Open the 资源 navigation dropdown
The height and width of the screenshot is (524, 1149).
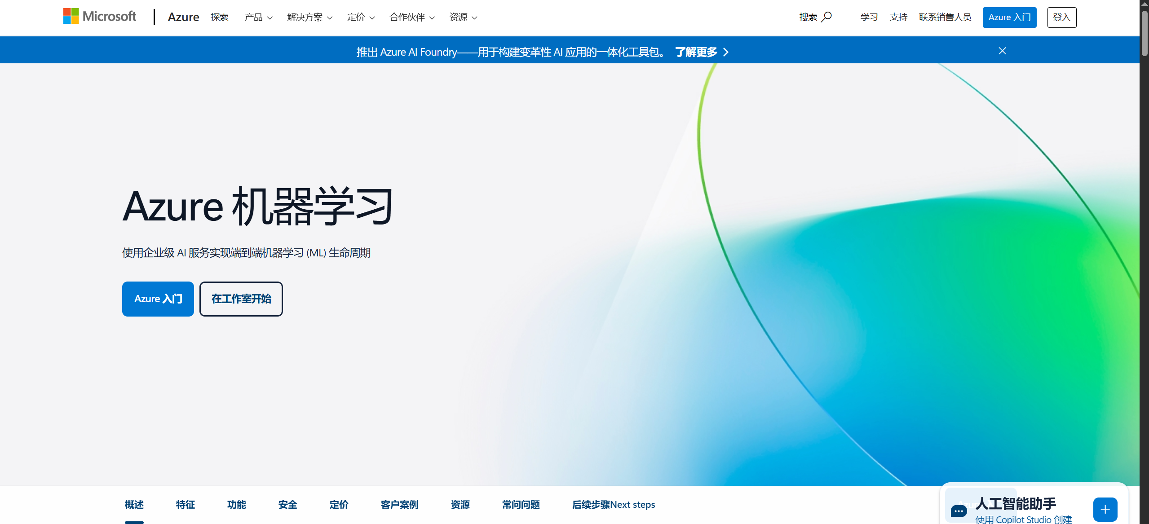coord(463,17)
